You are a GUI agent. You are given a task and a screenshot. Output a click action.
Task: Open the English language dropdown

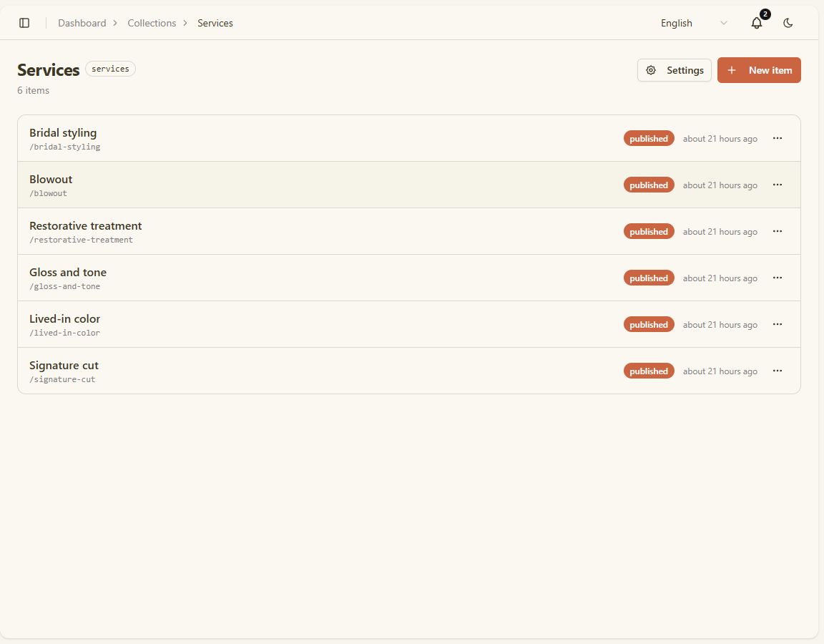pyautogui.click(x=693, y=23)
